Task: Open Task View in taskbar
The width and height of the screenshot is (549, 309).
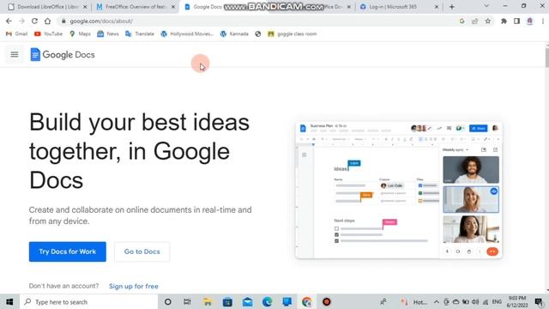Action: 187,301
